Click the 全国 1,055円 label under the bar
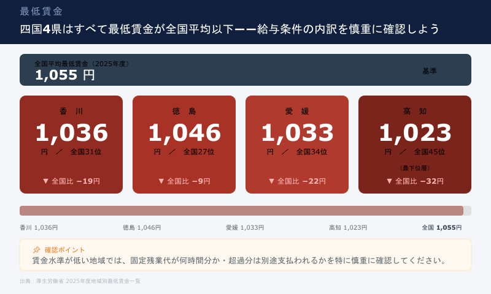491x294 pixels. (x=442, y=228)
